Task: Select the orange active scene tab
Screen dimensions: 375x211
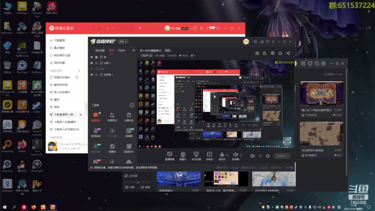Action: pos(112,51)
